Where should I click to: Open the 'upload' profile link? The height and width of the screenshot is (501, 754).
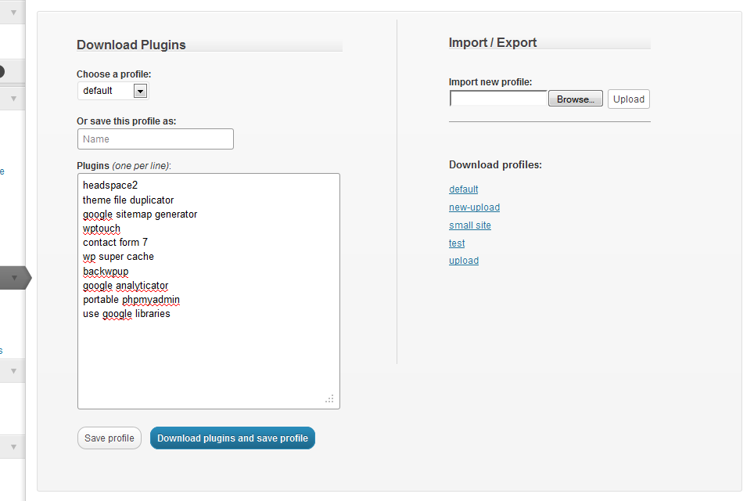[464, 261]
